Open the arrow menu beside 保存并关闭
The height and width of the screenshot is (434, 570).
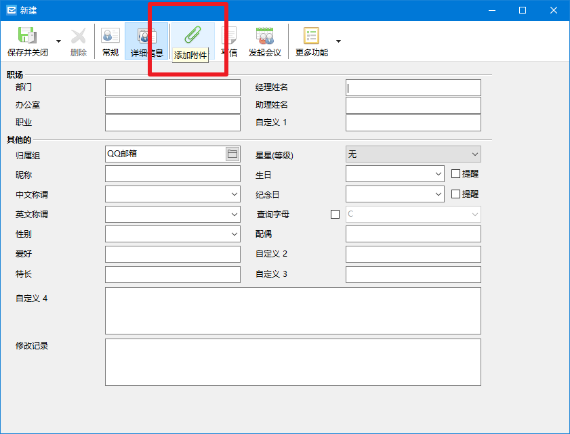tap(58, 41)
